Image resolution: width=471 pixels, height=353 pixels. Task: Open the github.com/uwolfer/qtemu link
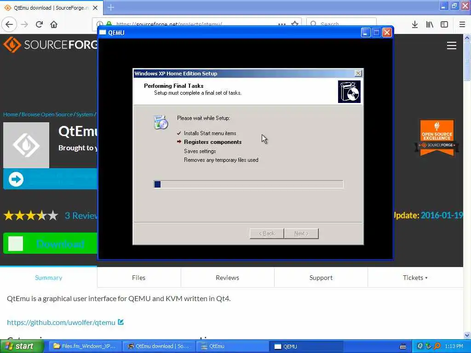click(61, 322)
